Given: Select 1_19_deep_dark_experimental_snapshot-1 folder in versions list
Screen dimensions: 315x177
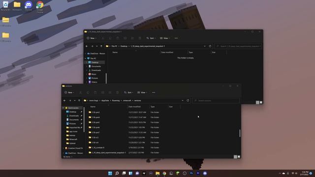Looking at the screenshot, I should pos(109,153).
